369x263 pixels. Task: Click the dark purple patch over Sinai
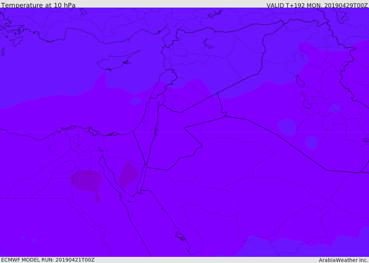(128, 174)
